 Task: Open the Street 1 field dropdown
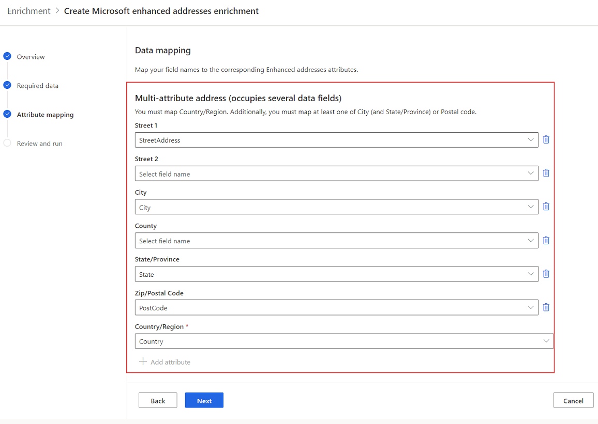pyautogui.click(x=530, y=139)
